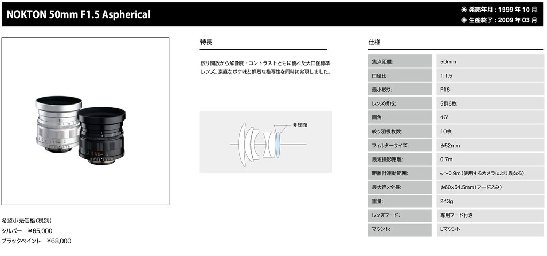
Task: Click the 最短撮影距離 label cell
Action: (400, 159)
